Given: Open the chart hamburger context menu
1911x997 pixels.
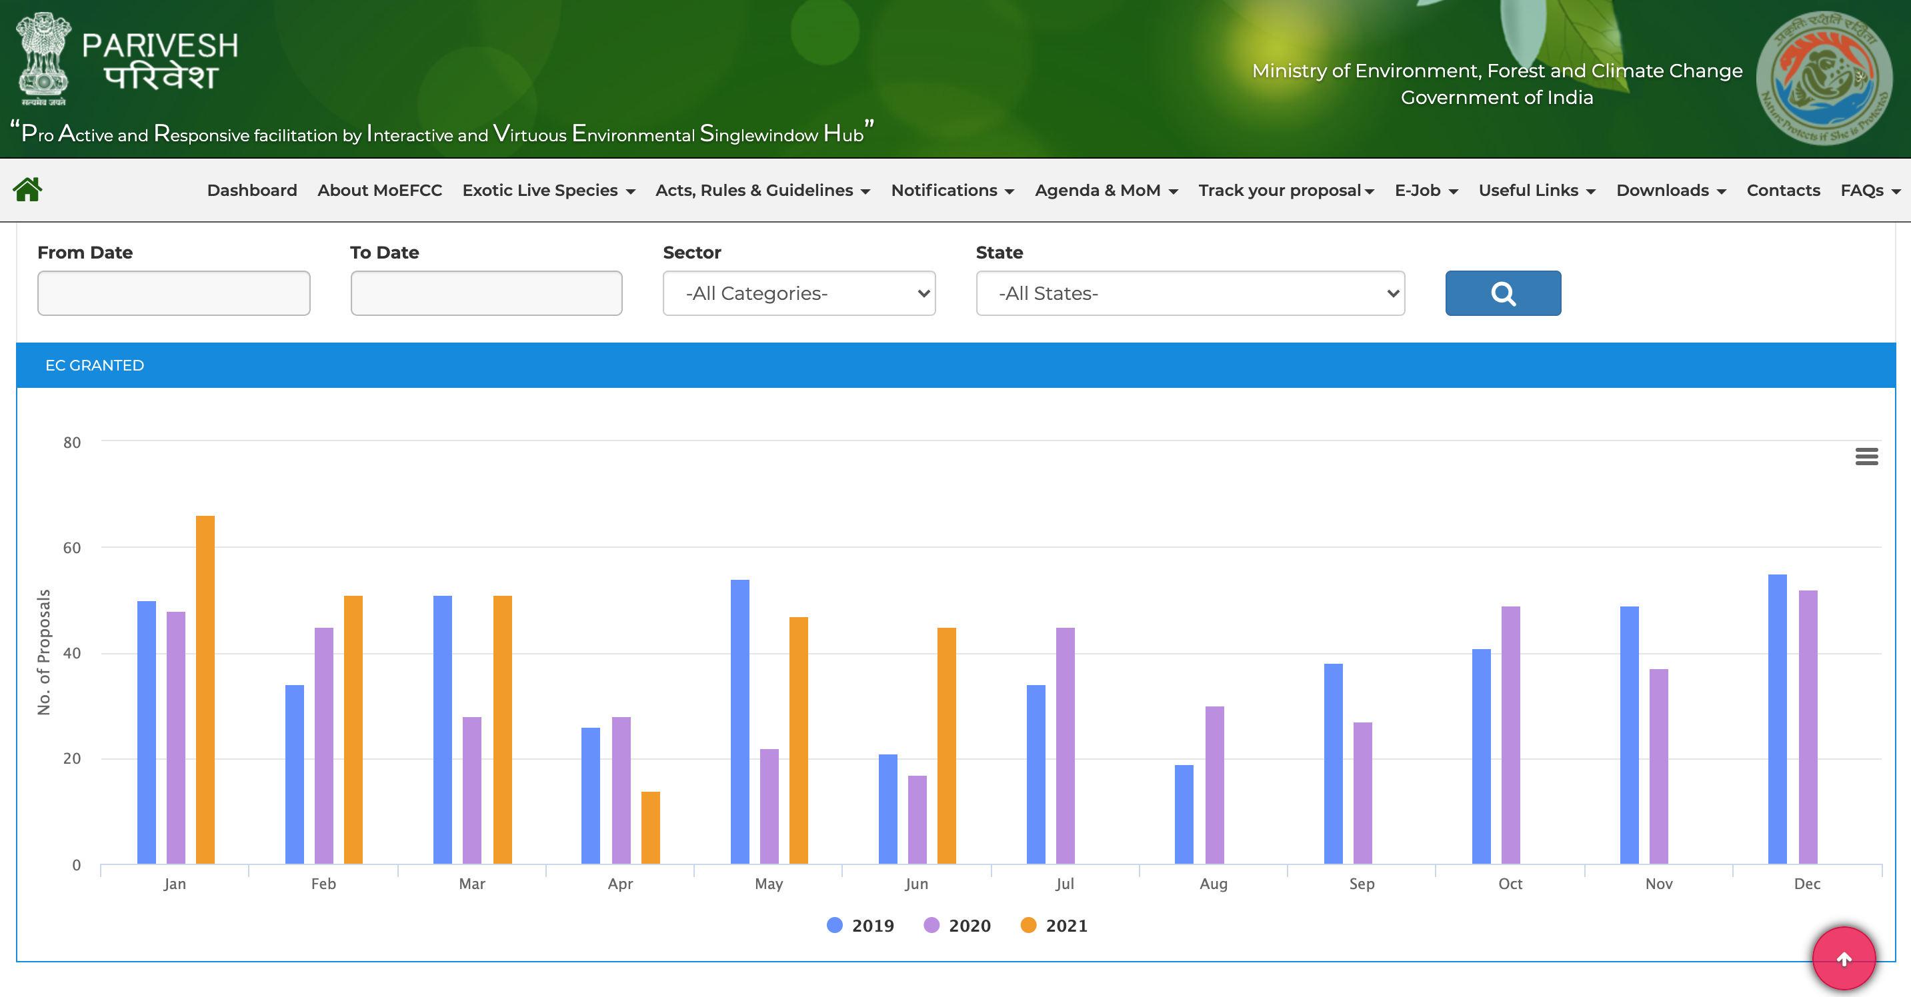Looking at the screenshot, I should [1866, 457].
